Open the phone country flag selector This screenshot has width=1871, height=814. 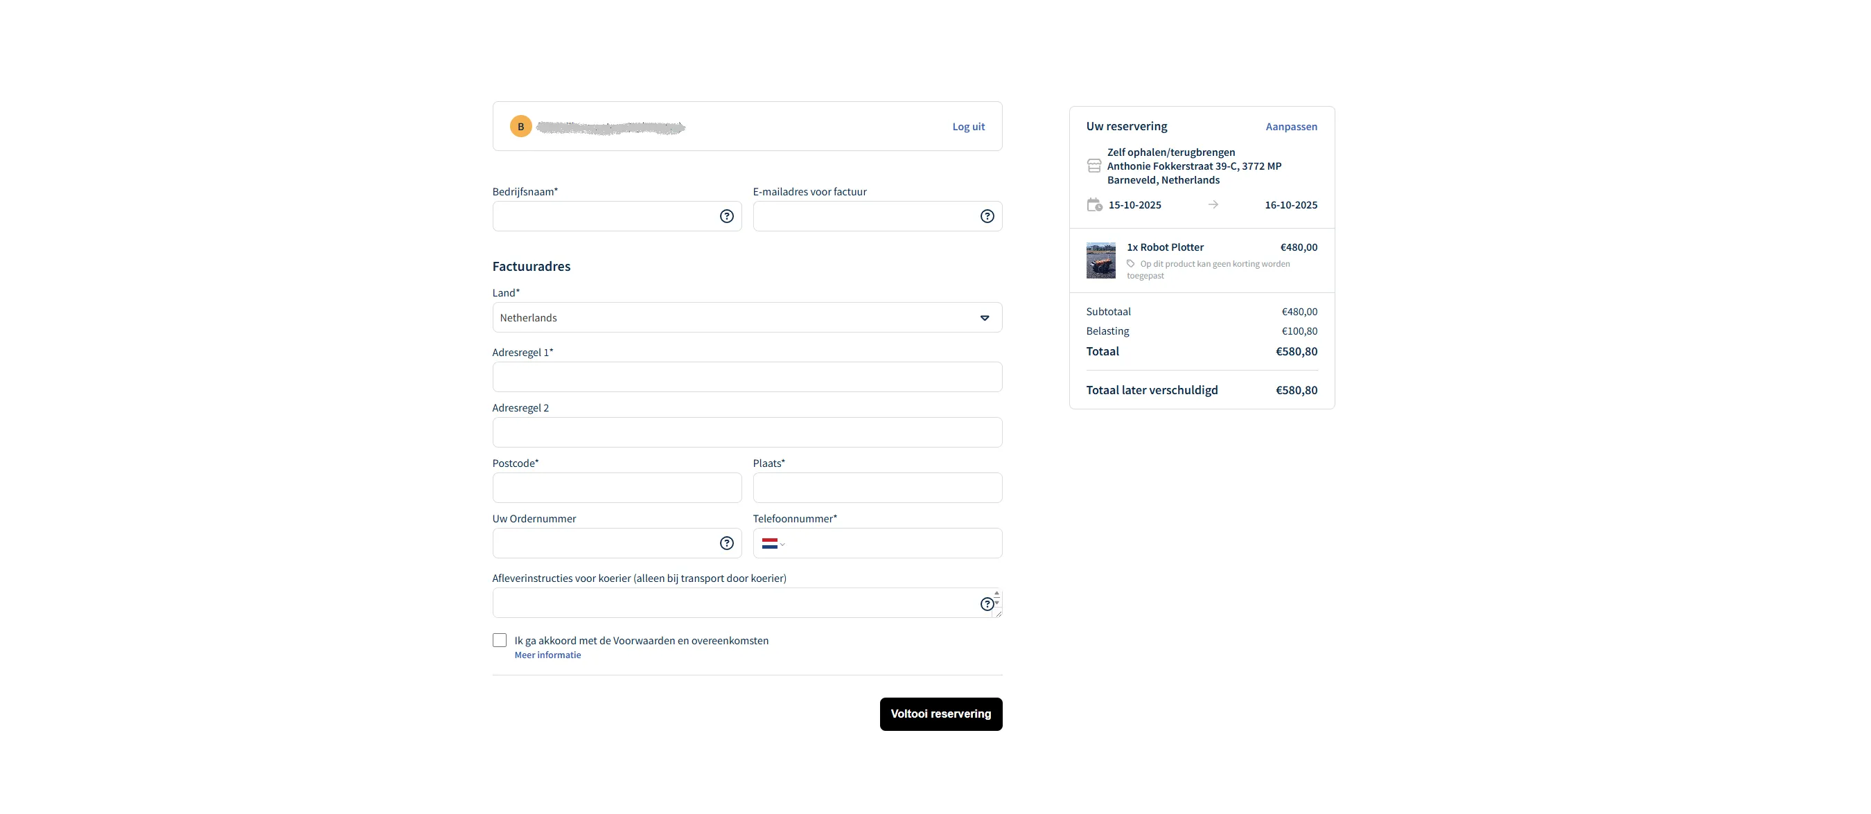(773, 544)
